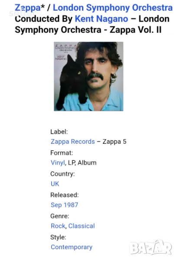Click the Genre: field heading

pos(60,216)
